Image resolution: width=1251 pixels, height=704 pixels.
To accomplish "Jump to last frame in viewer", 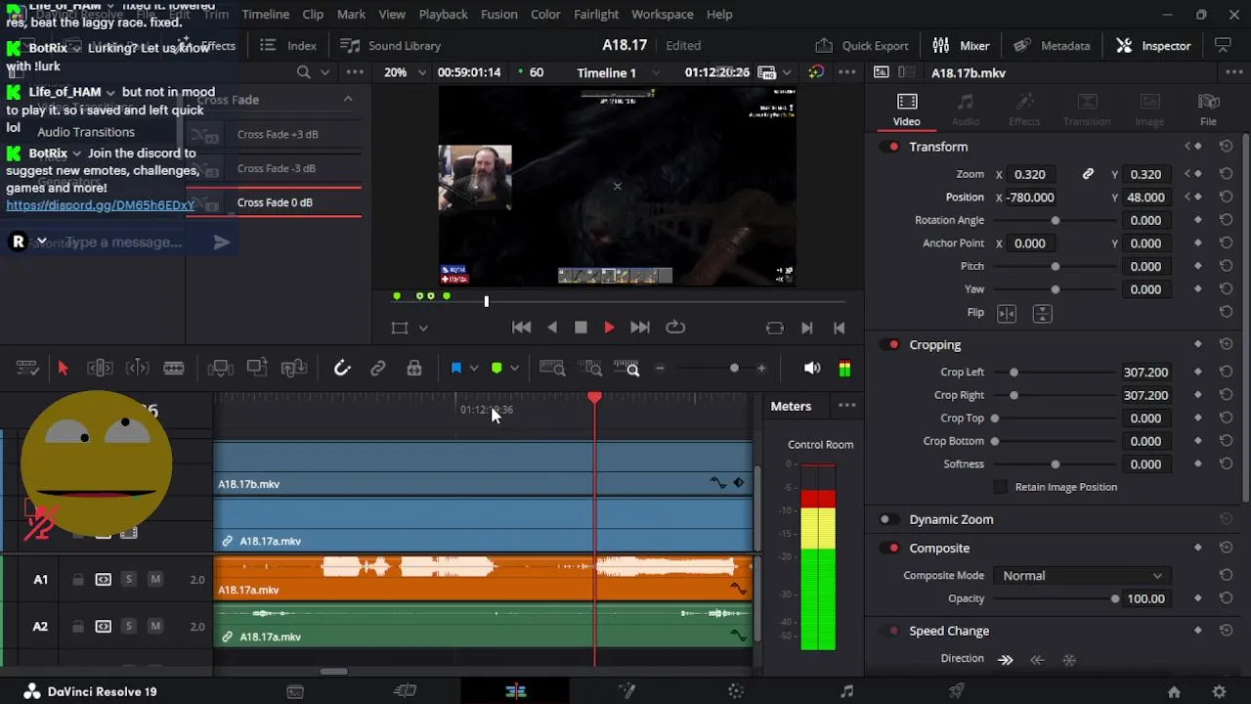I will pyautogui.click(x=640, y=328).
